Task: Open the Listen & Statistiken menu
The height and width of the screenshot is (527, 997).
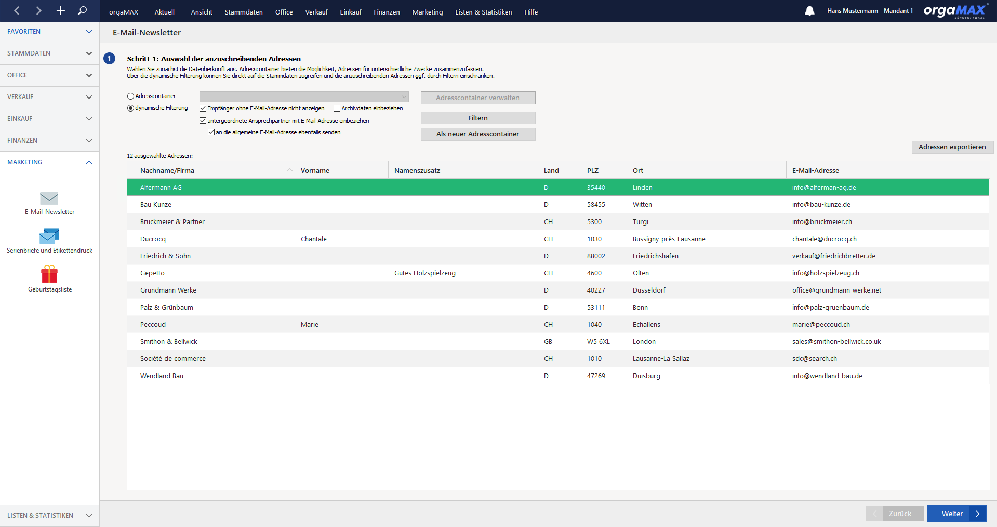Action: point(484,12)
